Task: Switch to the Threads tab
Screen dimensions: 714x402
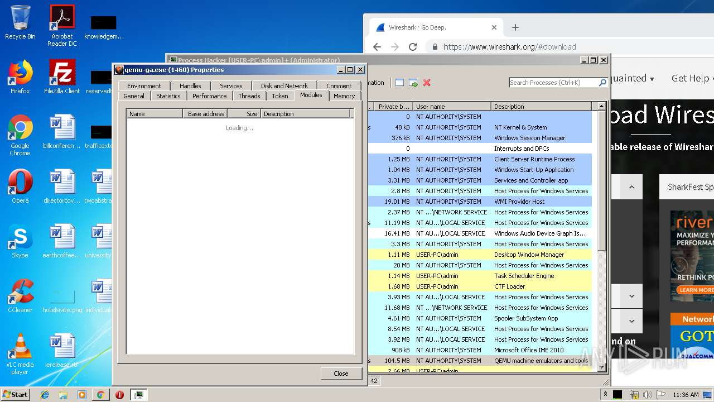Action: coord(249,96)
